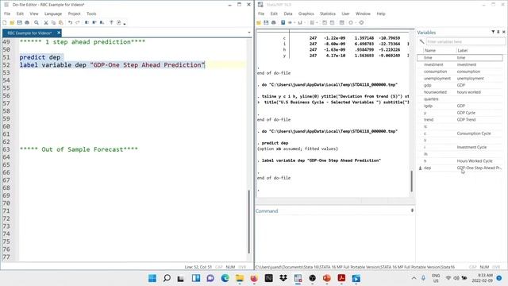The width and height of the screenshot is (508, 286).
Task: Open Graphics menu in Stata window
Action: [306, 14]
